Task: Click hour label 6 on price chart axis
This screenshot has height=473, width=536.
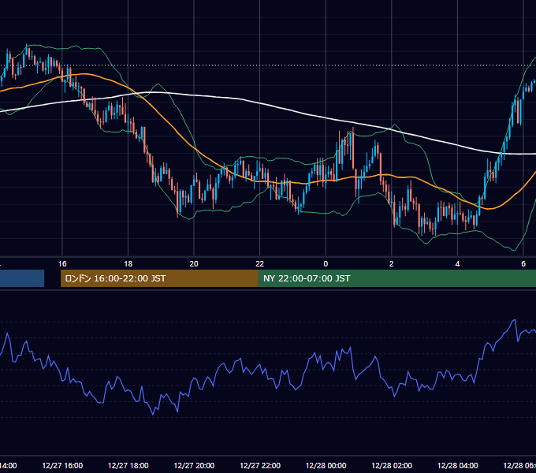Action: tap(523, 264)
